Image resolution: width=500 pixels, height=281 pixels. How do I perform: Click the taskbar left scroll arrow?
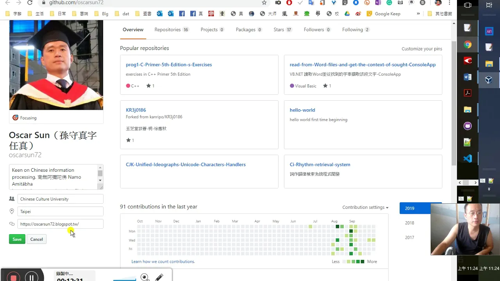460,182
